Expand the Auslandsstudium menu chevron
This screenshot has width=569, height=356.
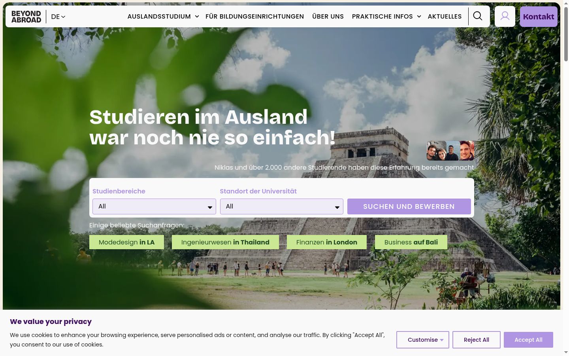point(197,17)
